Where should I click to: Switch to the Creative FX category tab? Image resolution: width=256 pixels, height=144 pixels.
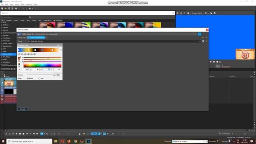[9, 20]
